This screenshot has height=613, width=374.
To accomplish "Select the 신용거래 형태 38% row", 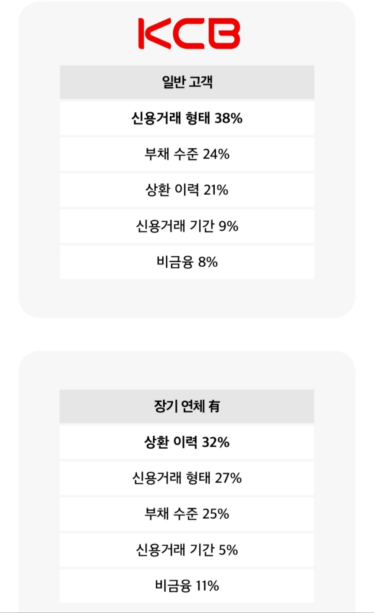I will click(x=187, y=118).
